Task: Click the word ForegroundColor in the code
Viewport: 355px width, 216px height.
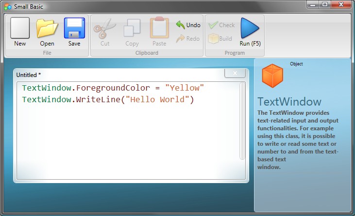Action: click(113, 88)
